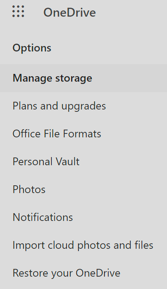Choose Import cloud photos and files
This screenshot has width=167, height=289.
tap(83, 245)
